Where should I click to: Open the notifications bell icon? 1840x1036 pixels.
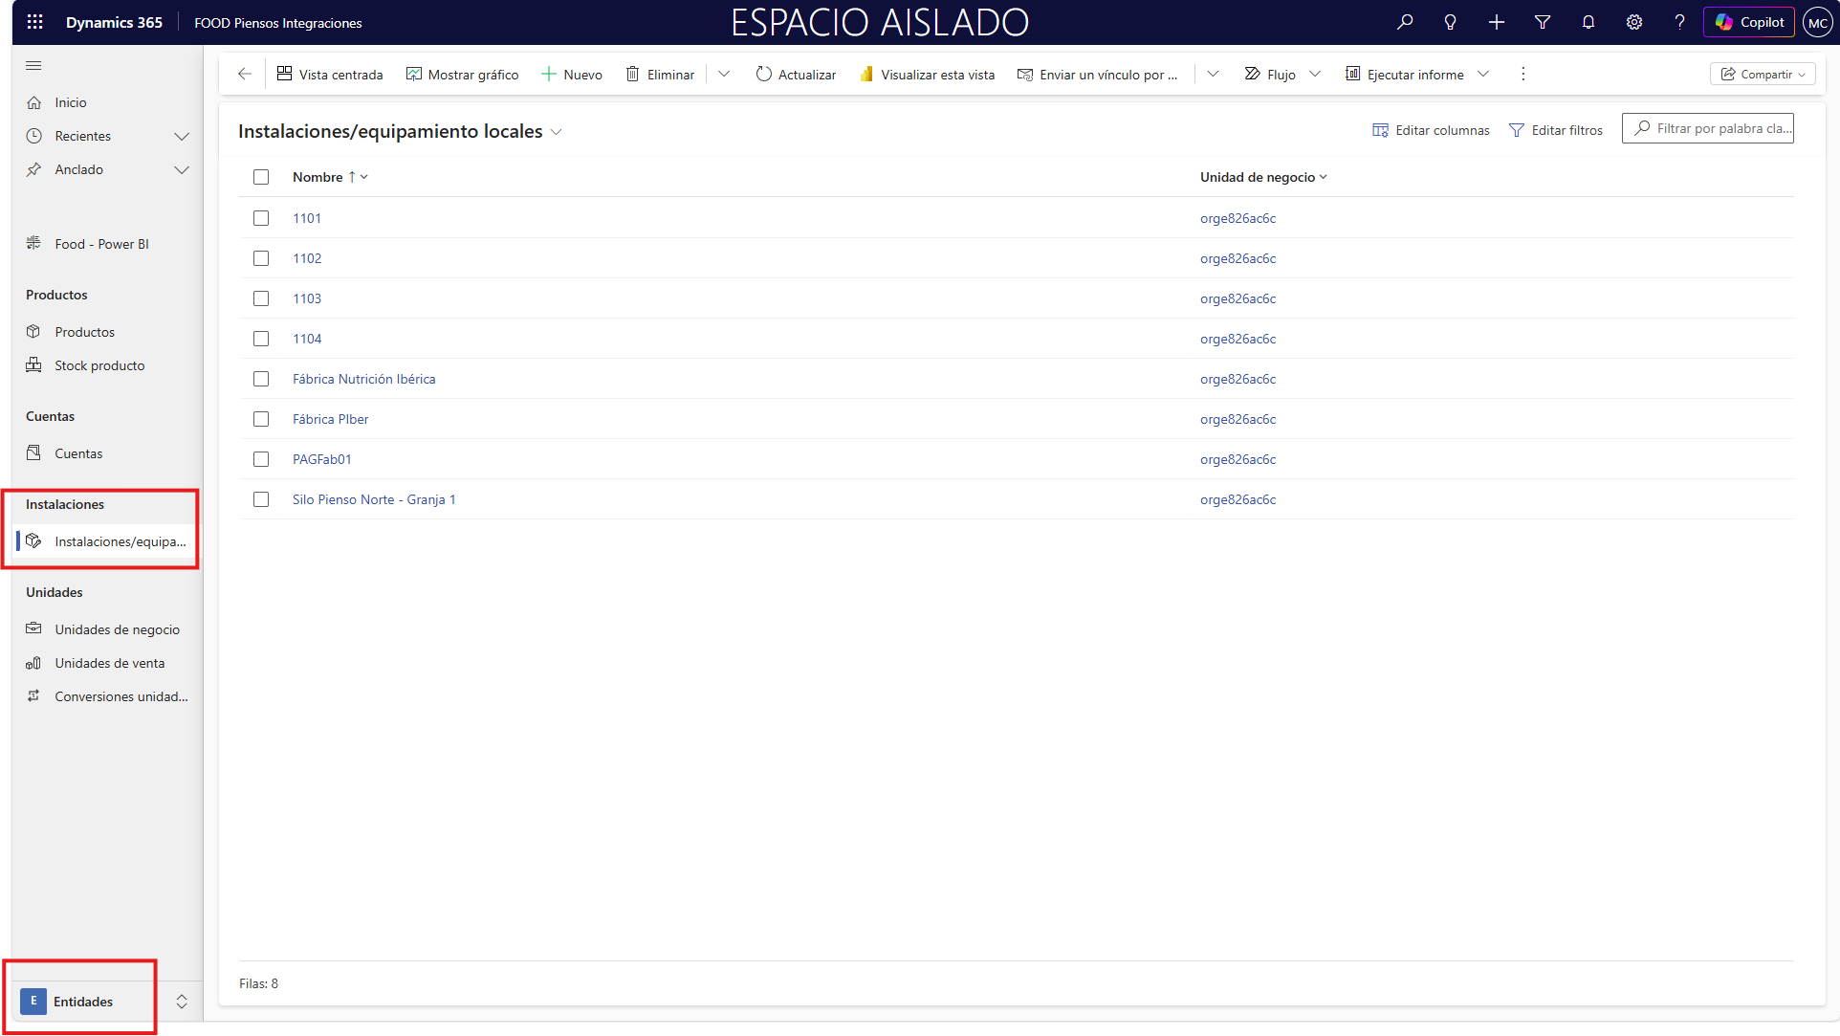coord(1588,22)
